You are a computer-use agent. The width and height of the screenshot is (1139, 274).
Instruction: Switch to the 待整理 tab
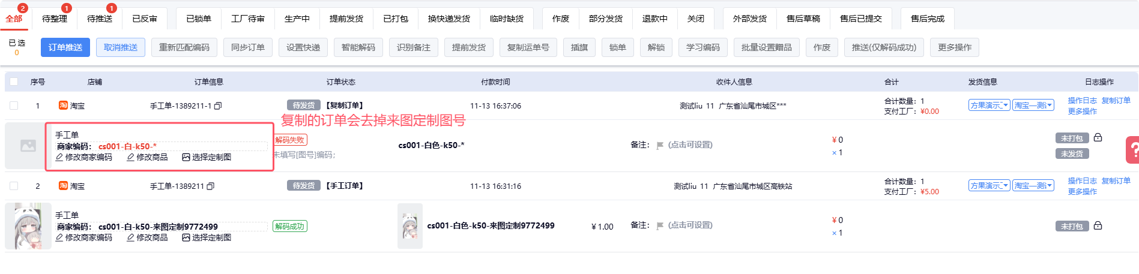point(55,19)
